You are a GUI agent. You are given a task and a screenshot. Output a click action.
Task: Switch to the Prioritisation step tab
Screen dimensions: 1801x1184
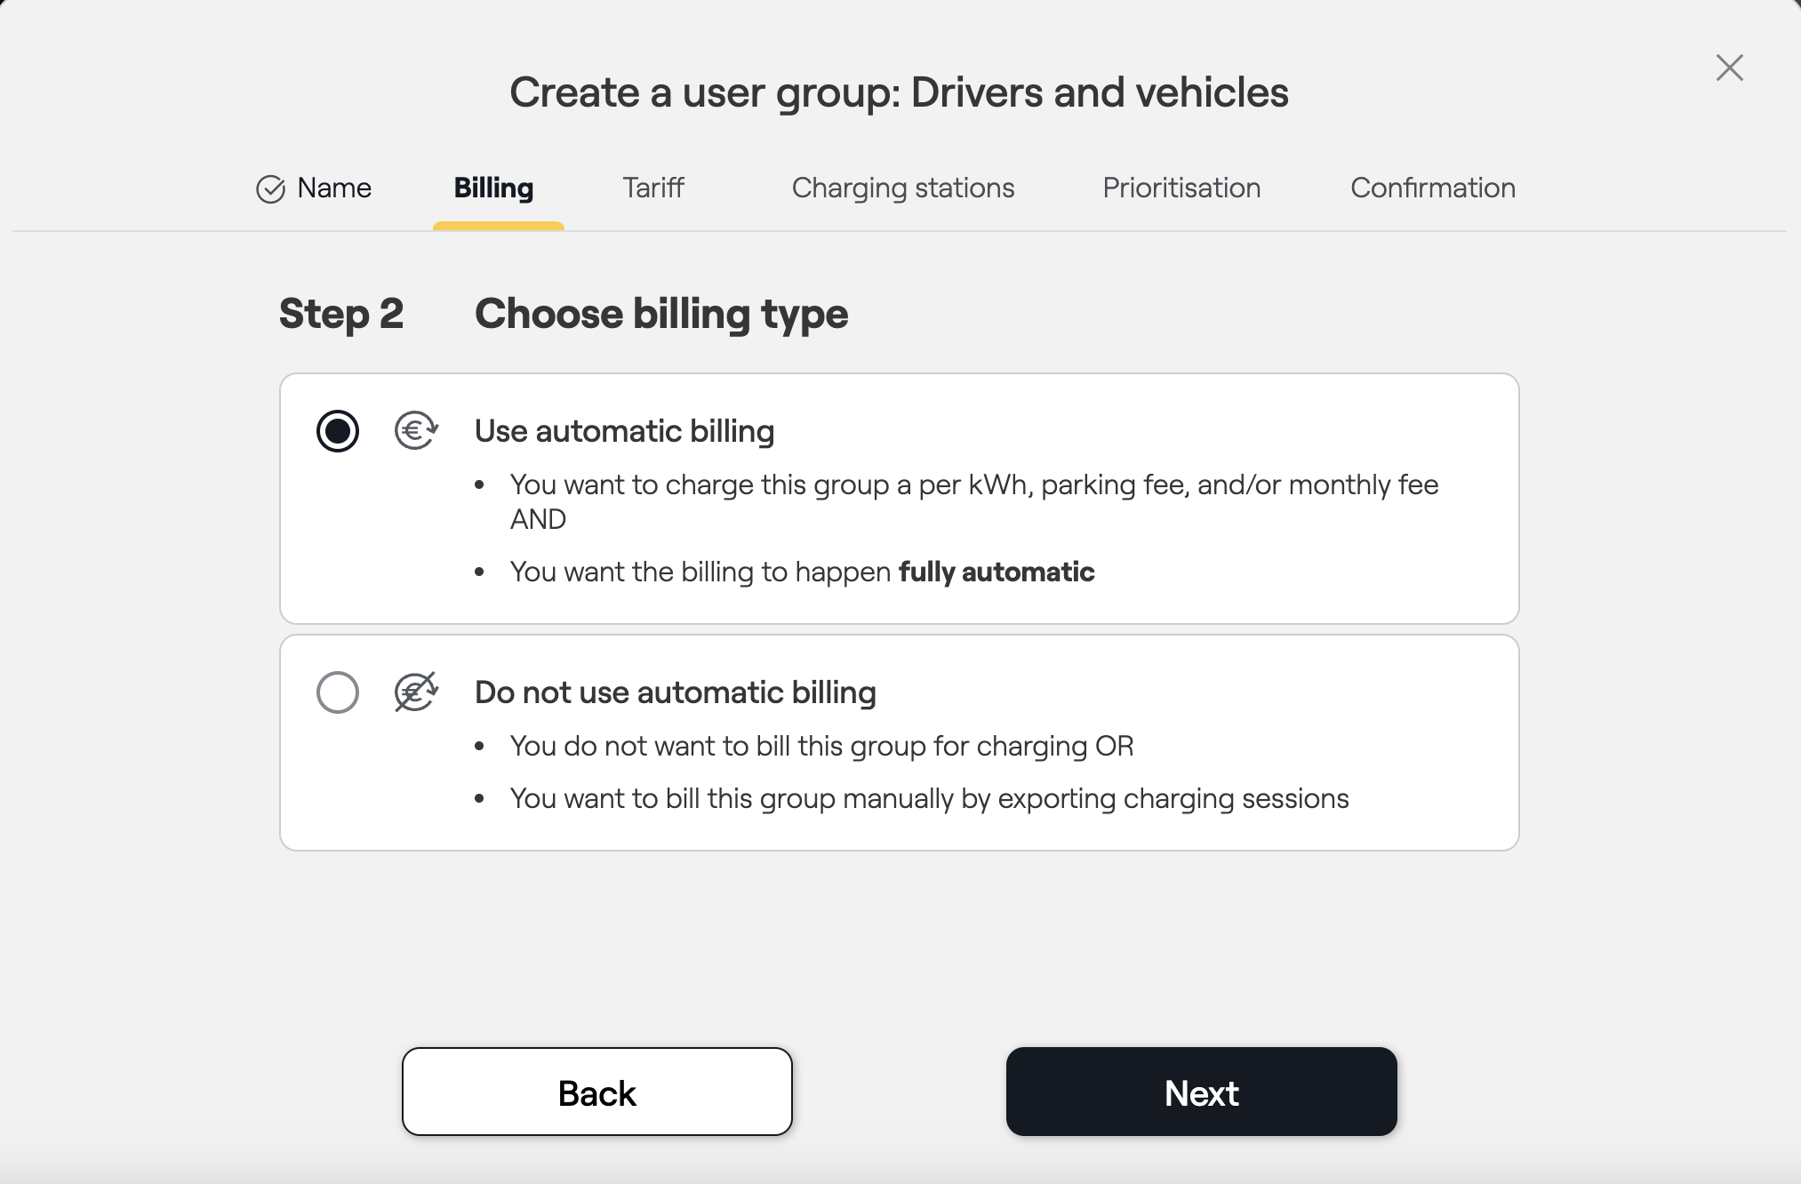pyautogui.click(x=1181, y=188)
